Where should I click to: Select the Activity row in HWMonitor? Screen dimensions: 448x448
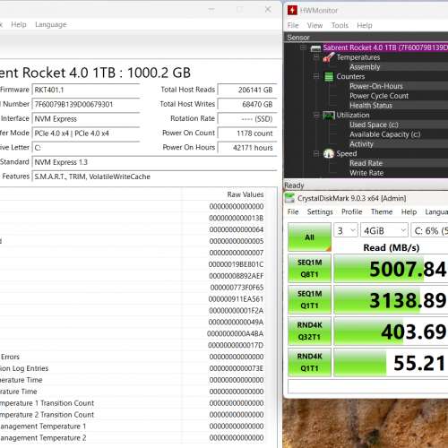398,144
